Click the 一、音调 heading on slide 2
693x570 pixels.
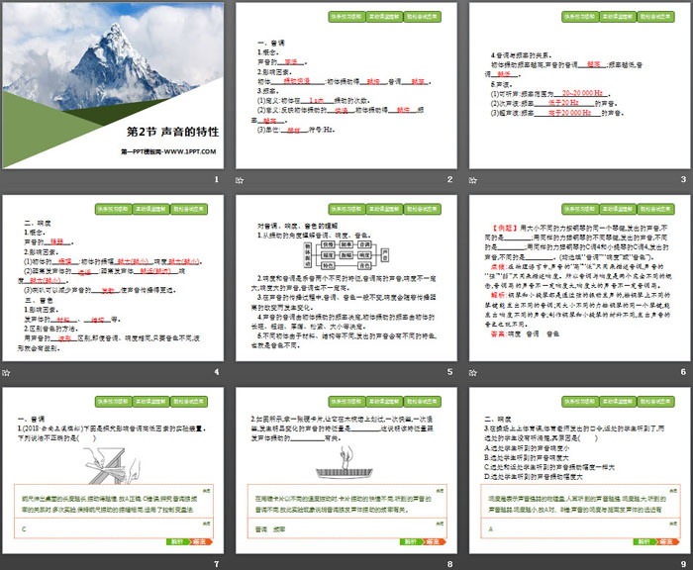click(x=271, y=43)
